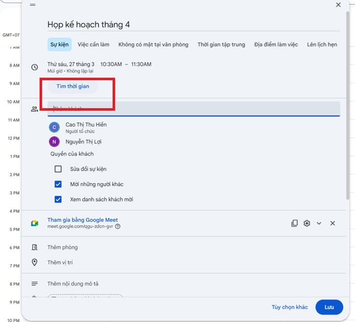Click Tìm thời gian button
Screen dimensions: 355x322
pyautogui.click(x=73, y=86)
